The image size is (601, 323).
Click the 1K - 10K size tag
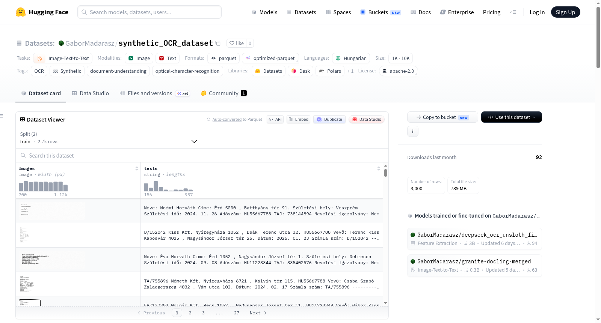pos(401,58)
